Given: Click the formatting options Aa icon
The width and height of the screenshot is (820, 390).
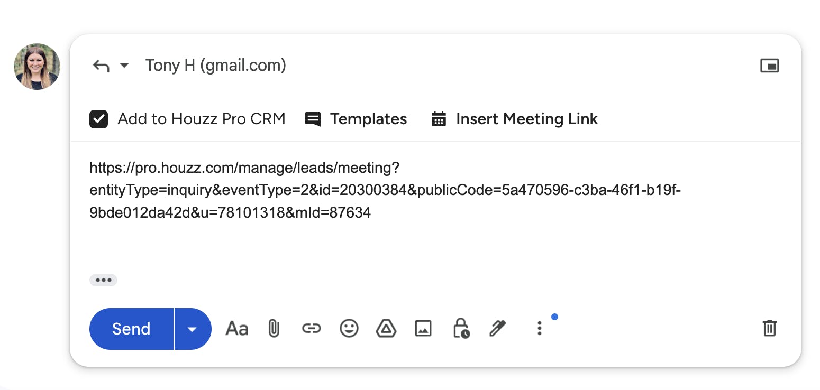Looking at the screenshot, I should pos(237,329).
